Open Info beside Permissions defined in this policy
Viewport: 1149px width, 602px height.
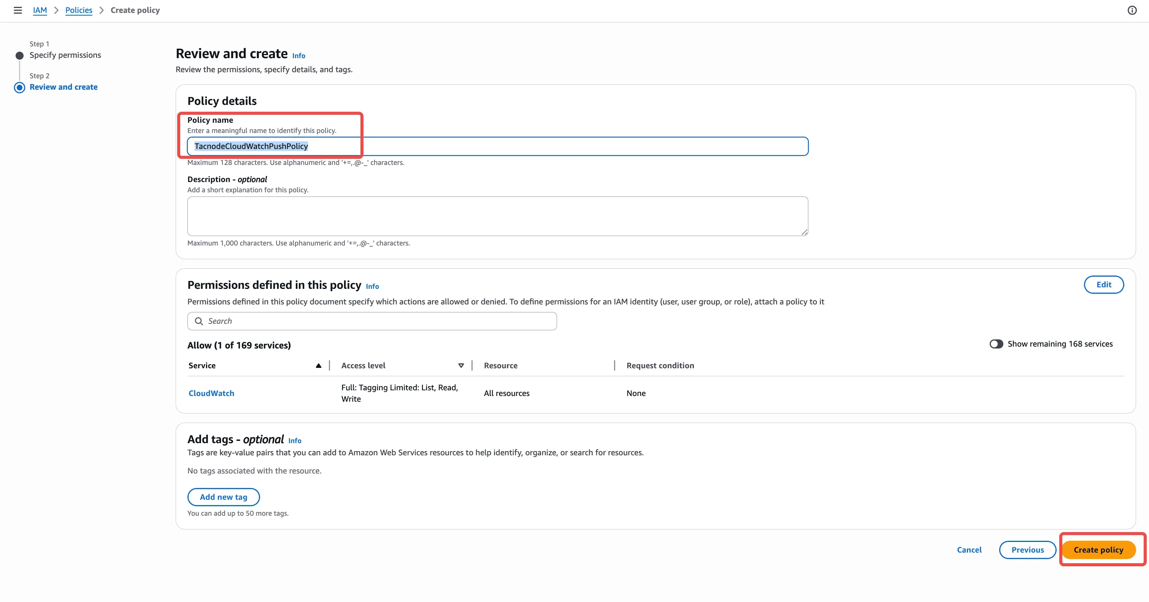coord(372,286)
